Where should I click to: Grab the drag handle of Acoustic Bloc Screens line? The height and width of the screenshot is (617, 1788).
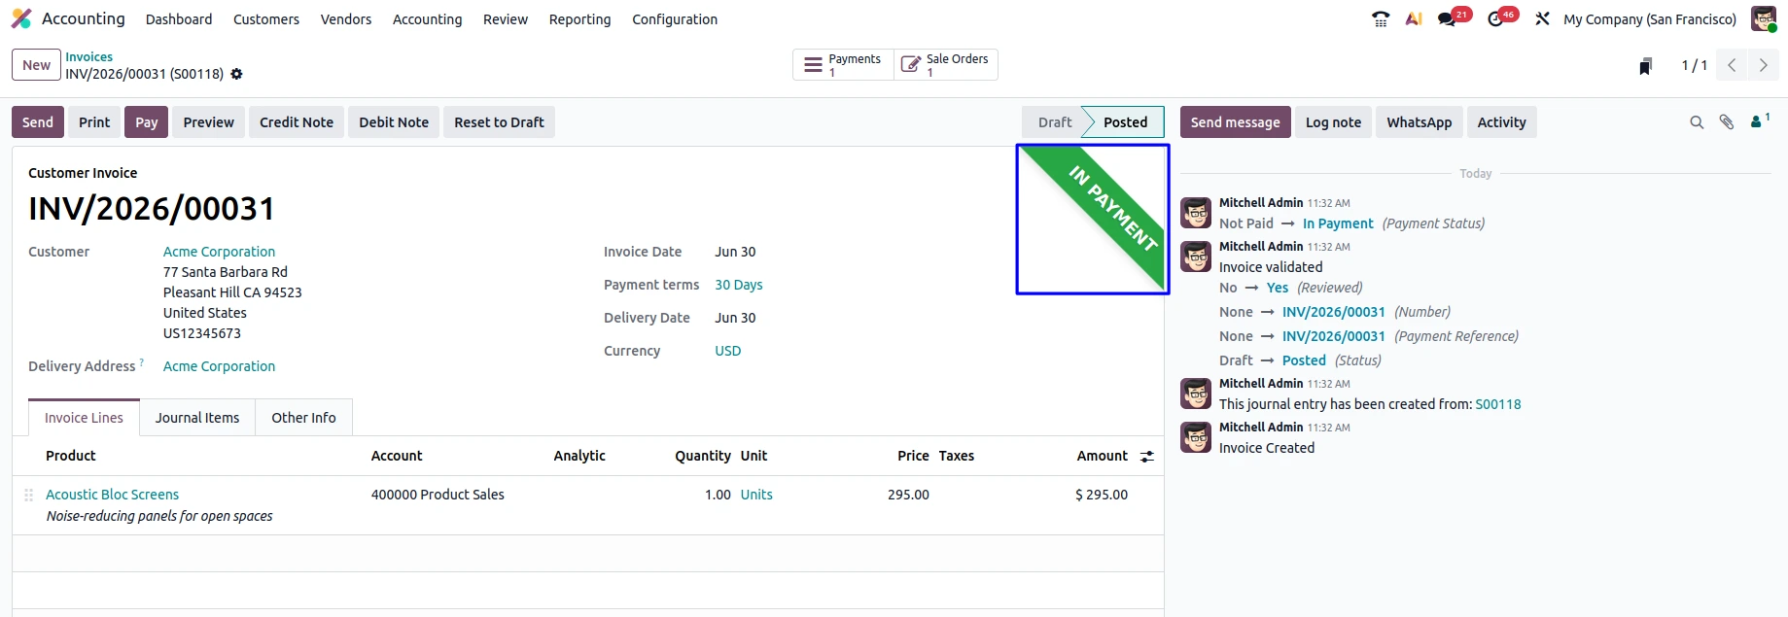pyautogui.click(x=28, y=495)
